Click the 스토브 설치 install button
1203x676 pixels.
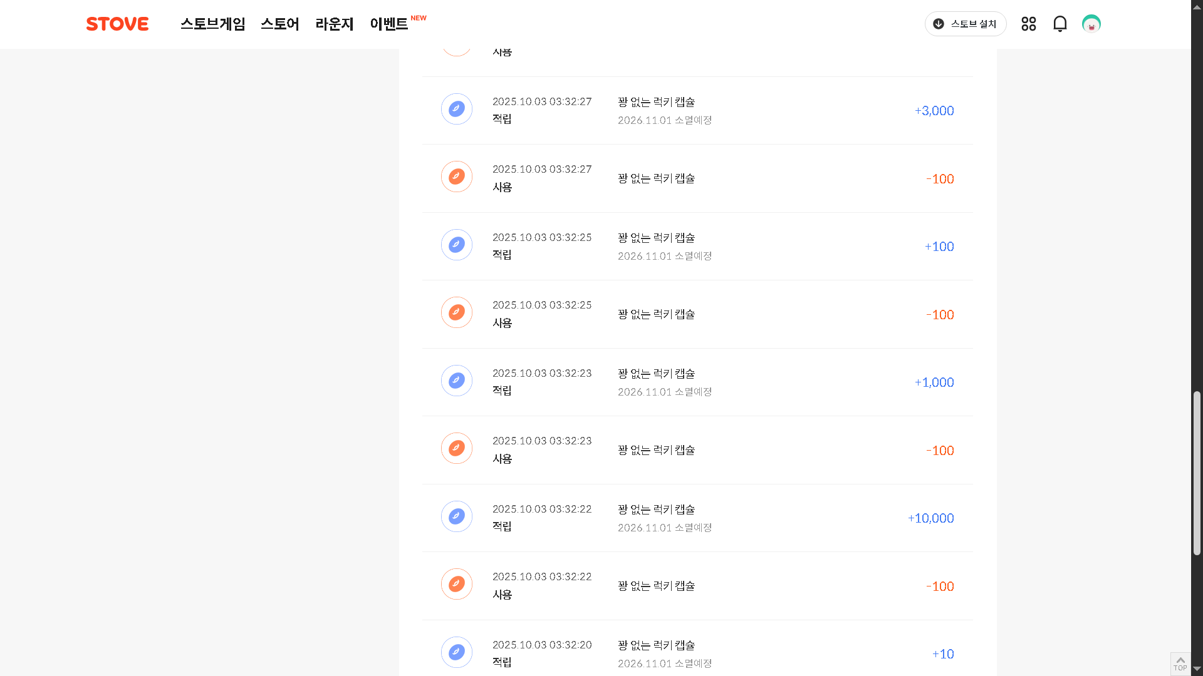tap(966, 24)
